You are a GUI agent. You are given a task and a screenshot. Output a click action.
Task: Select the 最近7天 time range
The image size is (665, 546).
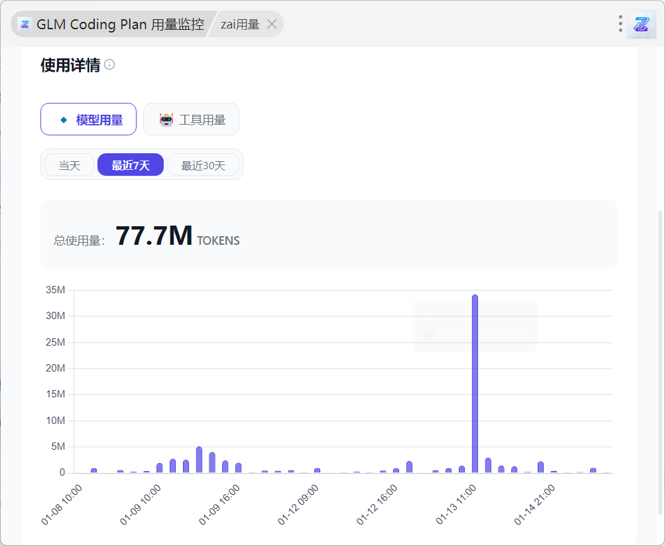click(131, 165)
